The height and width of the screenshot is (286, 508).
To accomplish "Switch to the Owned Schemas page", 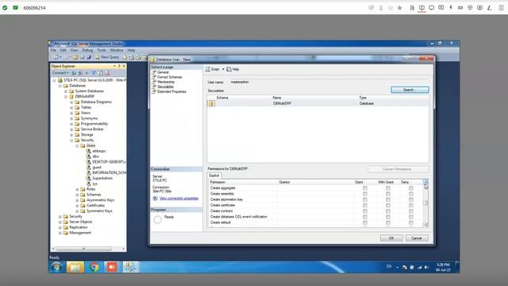I will pos(169,77).
